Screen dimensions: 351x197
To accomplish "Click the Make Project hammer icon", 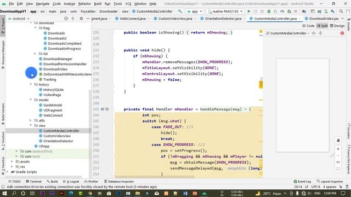I will [180, 11].
